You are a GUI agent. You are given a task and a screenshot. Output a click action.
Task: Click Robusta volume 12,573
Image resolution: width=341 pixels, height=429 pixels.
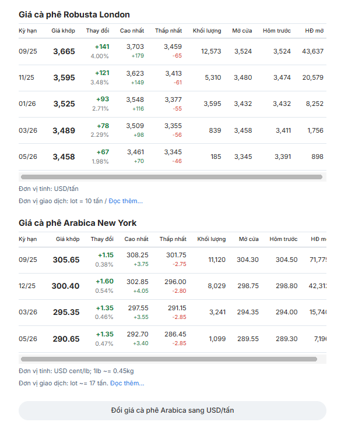point(211,51)
